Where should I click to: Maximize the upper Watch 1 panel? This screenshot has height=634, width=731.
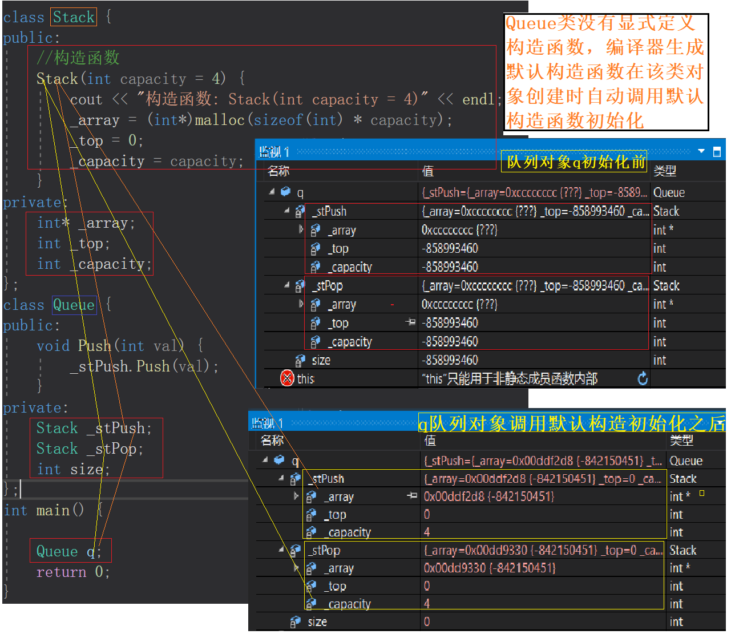pyautogui.click(x=717, y=152)
